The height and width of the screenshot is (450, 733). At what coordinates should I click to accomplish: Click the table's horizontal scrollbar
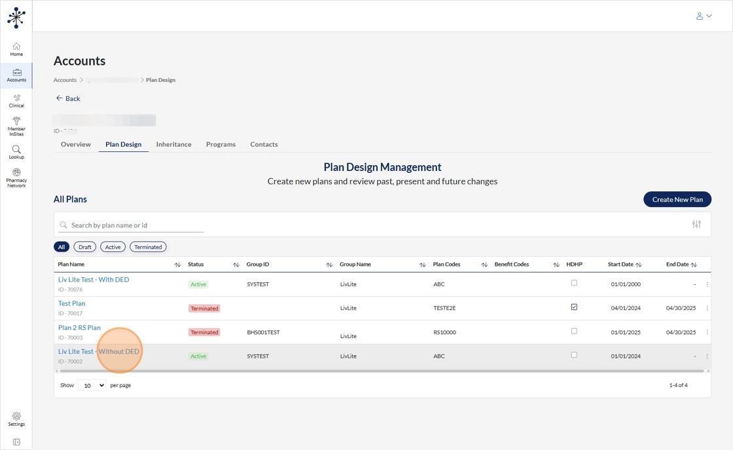click(380, 371)
